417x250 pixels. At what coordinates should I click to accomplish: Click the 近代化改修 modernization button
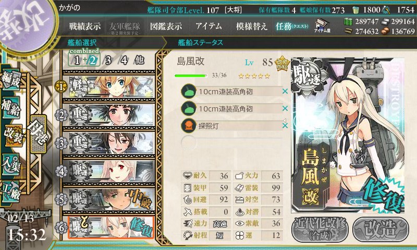click(x=320, y=230)
